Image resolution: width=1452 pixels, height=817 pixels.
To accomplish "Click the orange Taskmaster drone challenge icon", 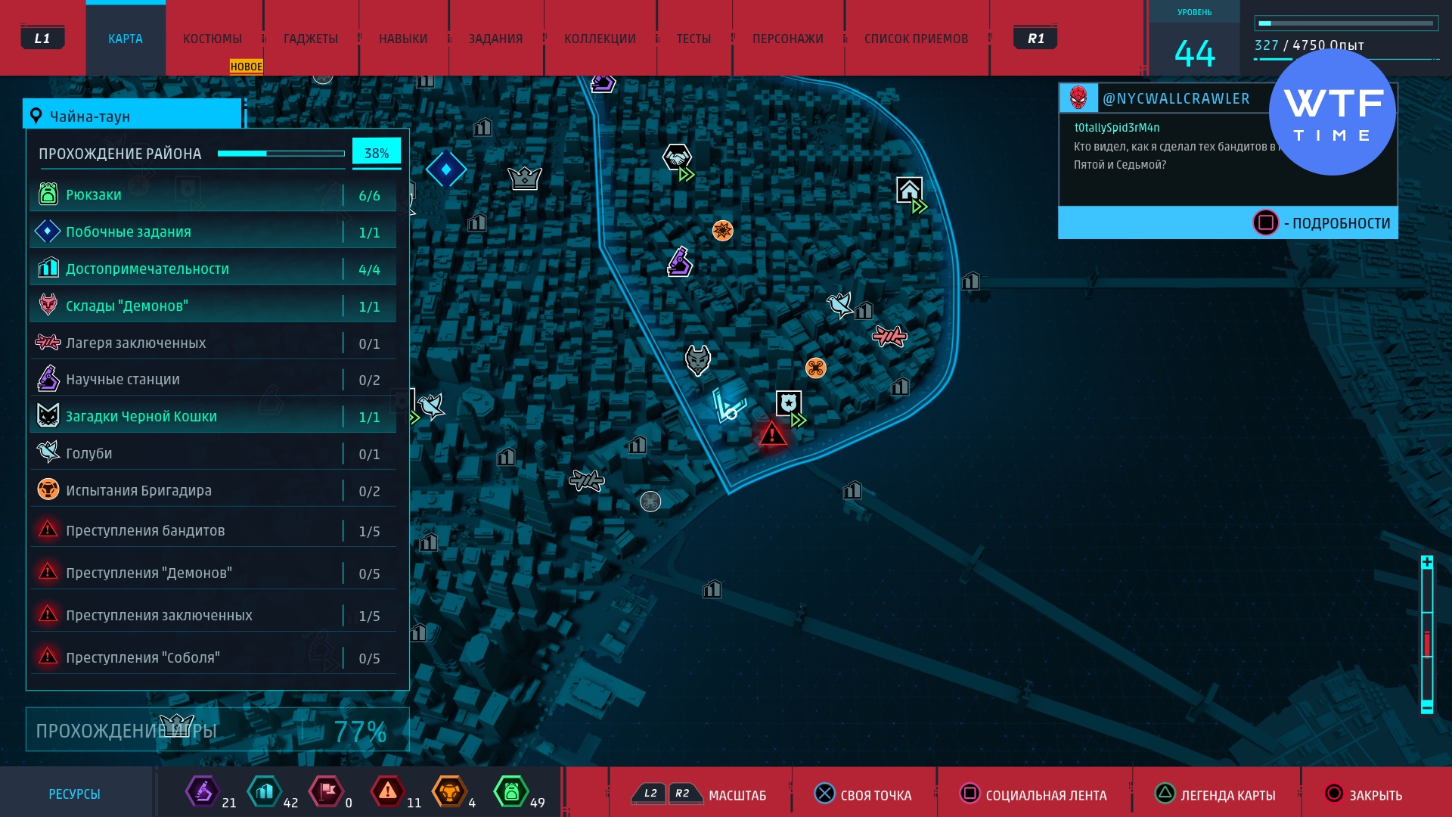I will coord(815,368).
